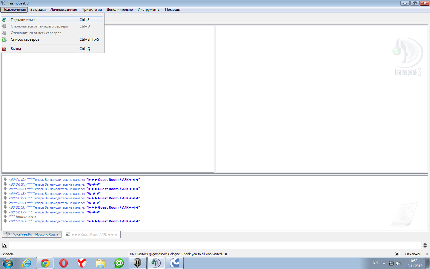Show hidden tray icons arrow
430x269 pixels.
[384, 263]
